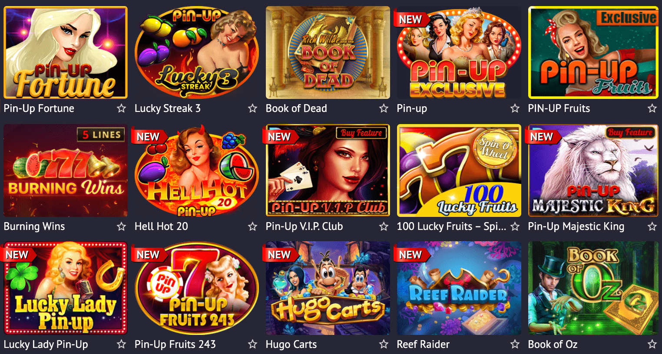662x354 pixels.
Task: Mark Book of Dead as favorite
Action: tap(384, 108)
